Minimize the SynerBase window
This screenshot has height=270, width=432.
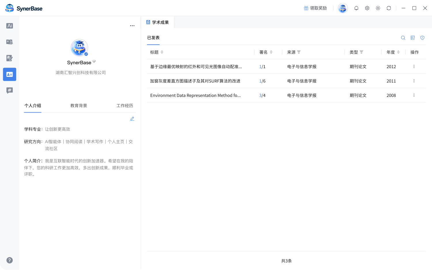tap(403, 8)
